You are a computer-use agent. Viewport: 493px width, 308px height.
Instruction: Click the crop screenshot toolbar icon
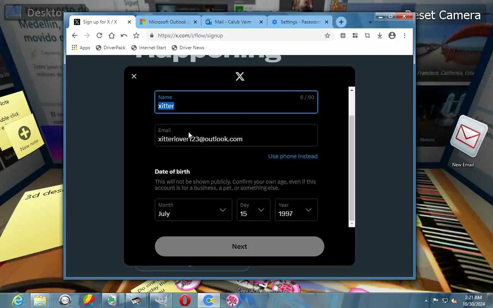pyautogui.click(x=367, y=35)
